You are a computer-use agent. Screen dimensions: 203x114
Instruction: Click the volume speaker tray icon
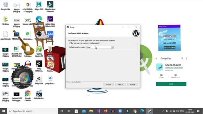(178, 111)
